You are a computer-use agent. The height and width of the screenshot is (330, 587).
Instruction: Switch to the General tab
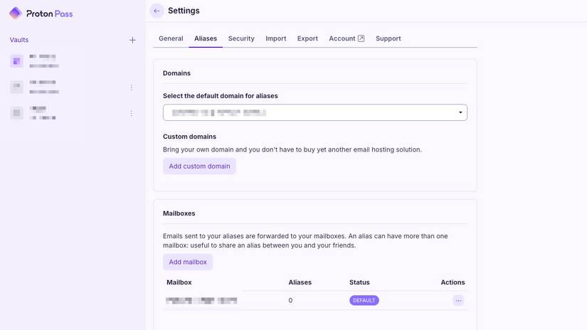tap(171, 38)
